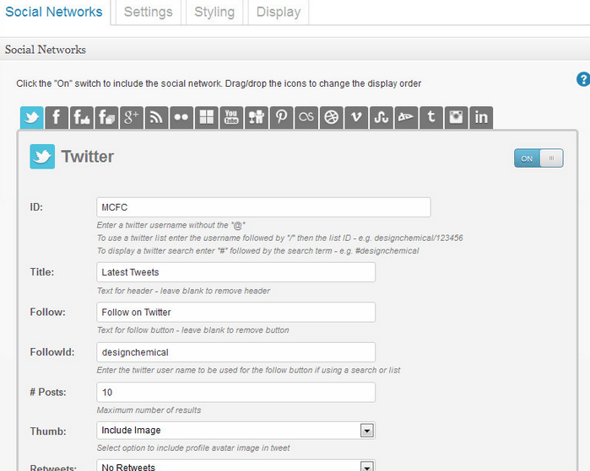Open the Facebook gallery icon tab

click(x=106, y=118)
